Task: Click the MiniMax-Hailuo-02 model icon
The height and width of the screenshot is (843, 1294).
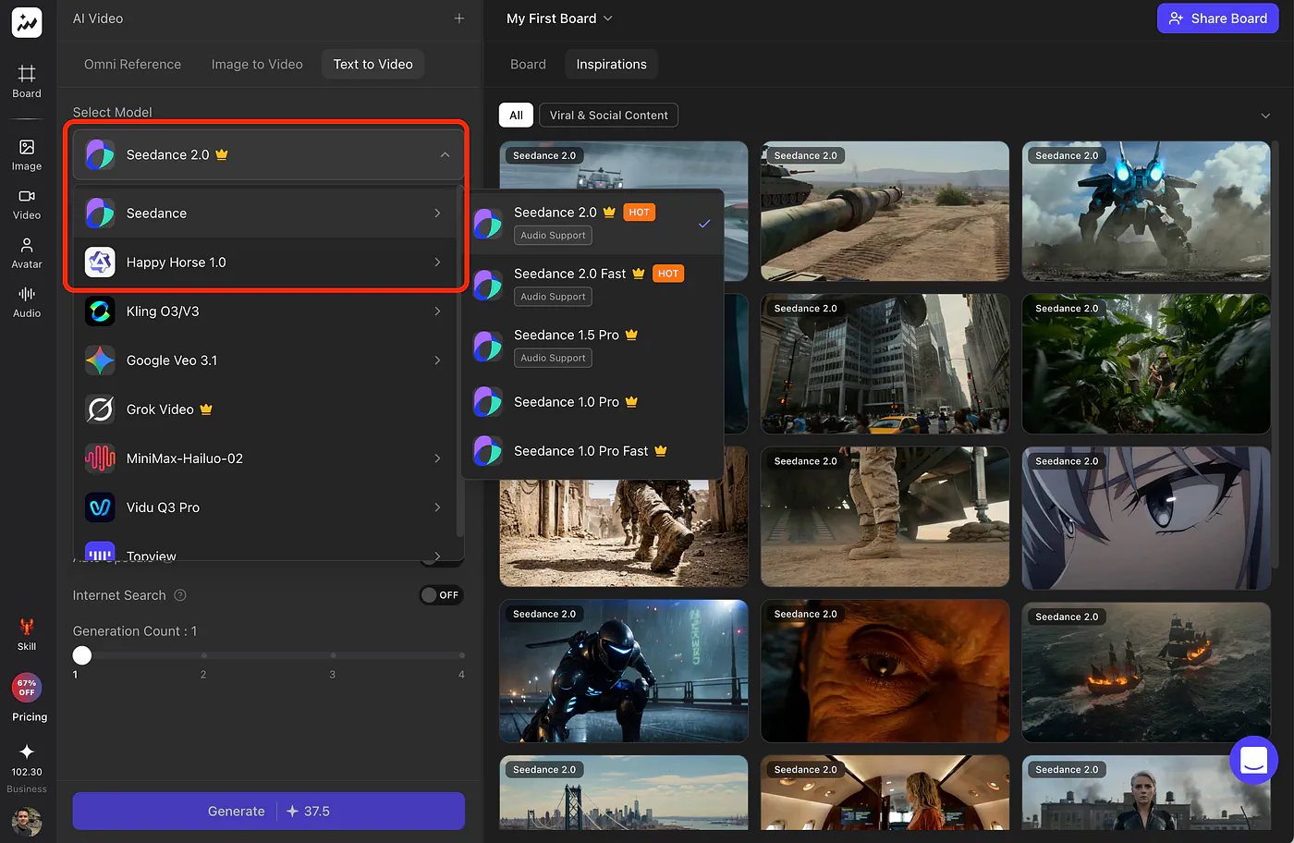Action: tap(100, 458)
